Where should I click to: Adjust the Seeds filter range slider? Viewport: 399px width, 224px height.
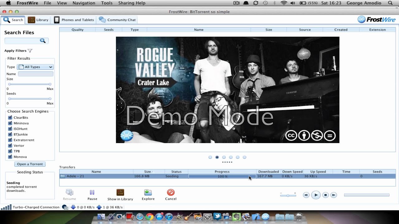(x=30, y=99)
